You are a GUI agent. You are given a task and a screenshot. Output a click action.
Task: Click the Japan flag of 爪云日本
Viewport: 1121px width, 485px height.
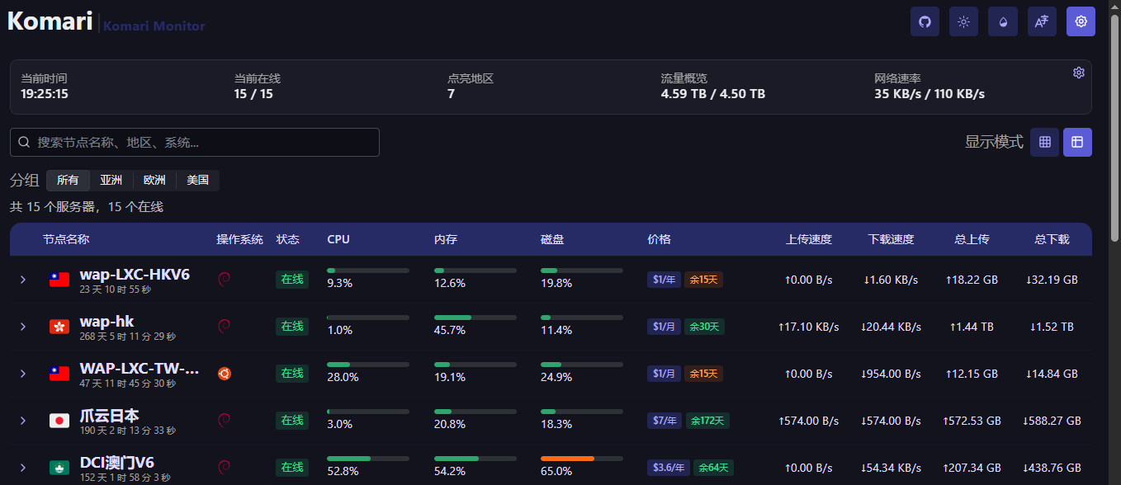coord(59,421)
